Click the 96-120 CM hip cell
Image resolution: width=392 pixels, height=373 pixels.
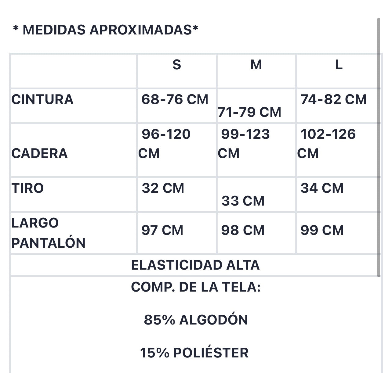tap(165, 143)
